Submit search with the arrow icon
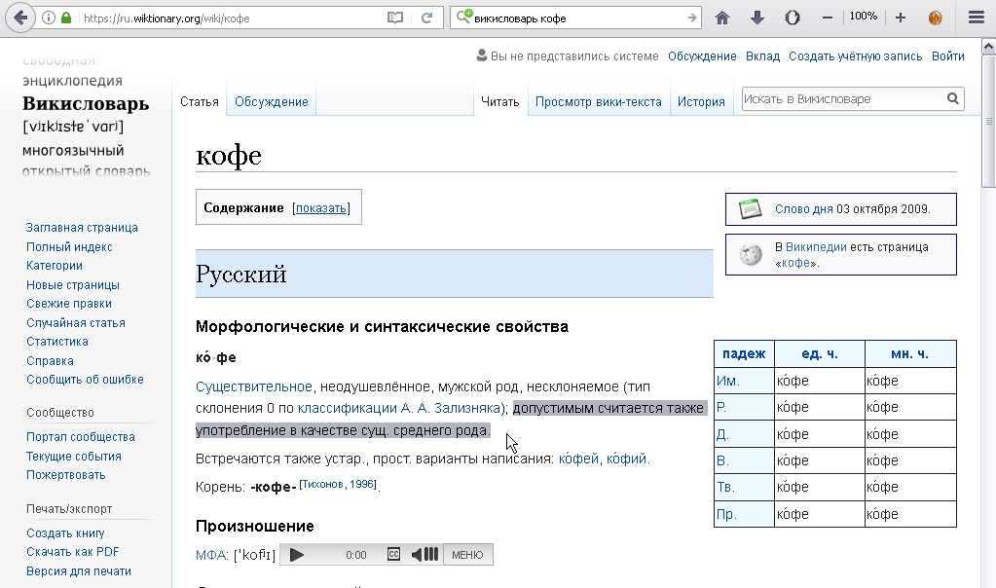 (691, 18)
